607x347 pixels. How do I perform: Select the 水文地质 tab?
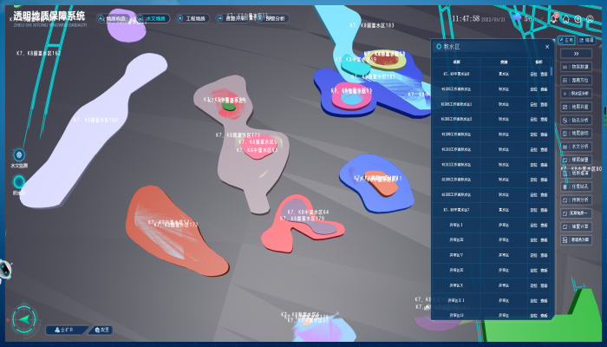tap(152, 17)
